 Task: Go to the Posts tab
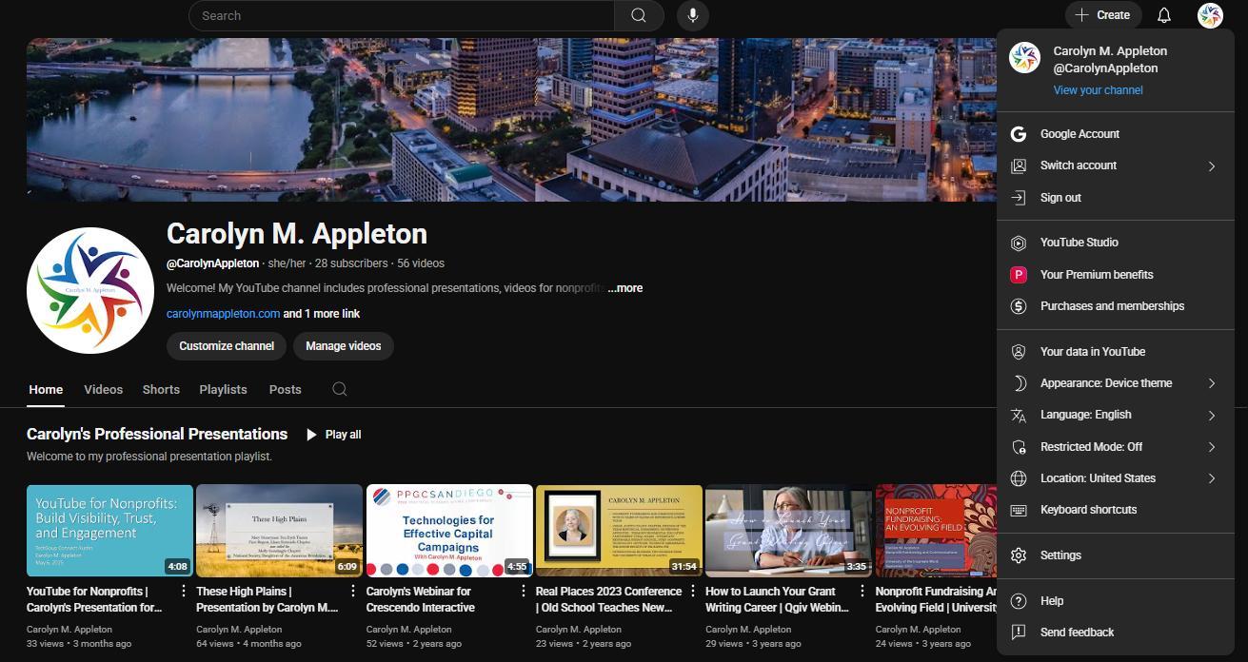point(285,389)
